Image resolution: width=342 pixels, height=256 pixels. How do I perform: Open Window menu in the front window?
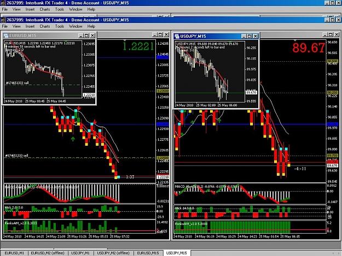(x=76, y=26)
